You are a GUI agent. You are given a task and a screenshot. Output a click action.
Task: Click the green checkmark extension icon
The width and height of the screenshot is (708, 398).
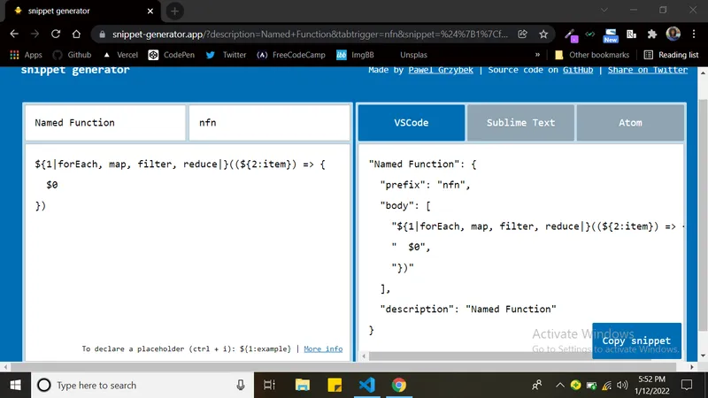(x=590, y=34)
